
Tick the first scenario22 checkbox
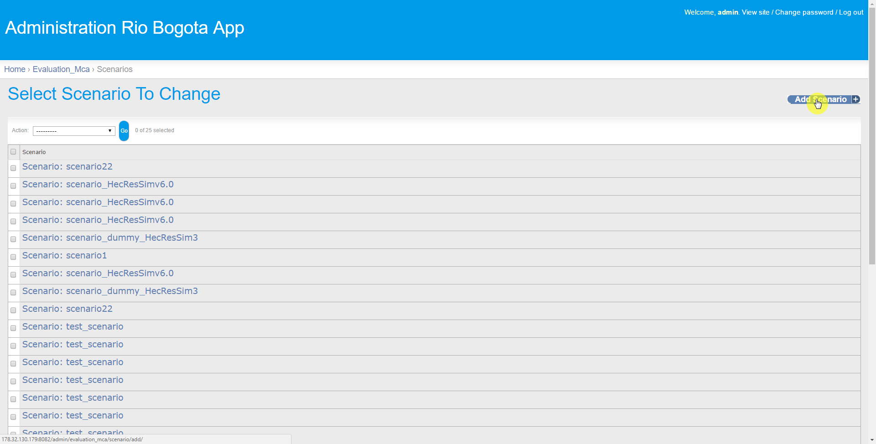coord(13,168)
